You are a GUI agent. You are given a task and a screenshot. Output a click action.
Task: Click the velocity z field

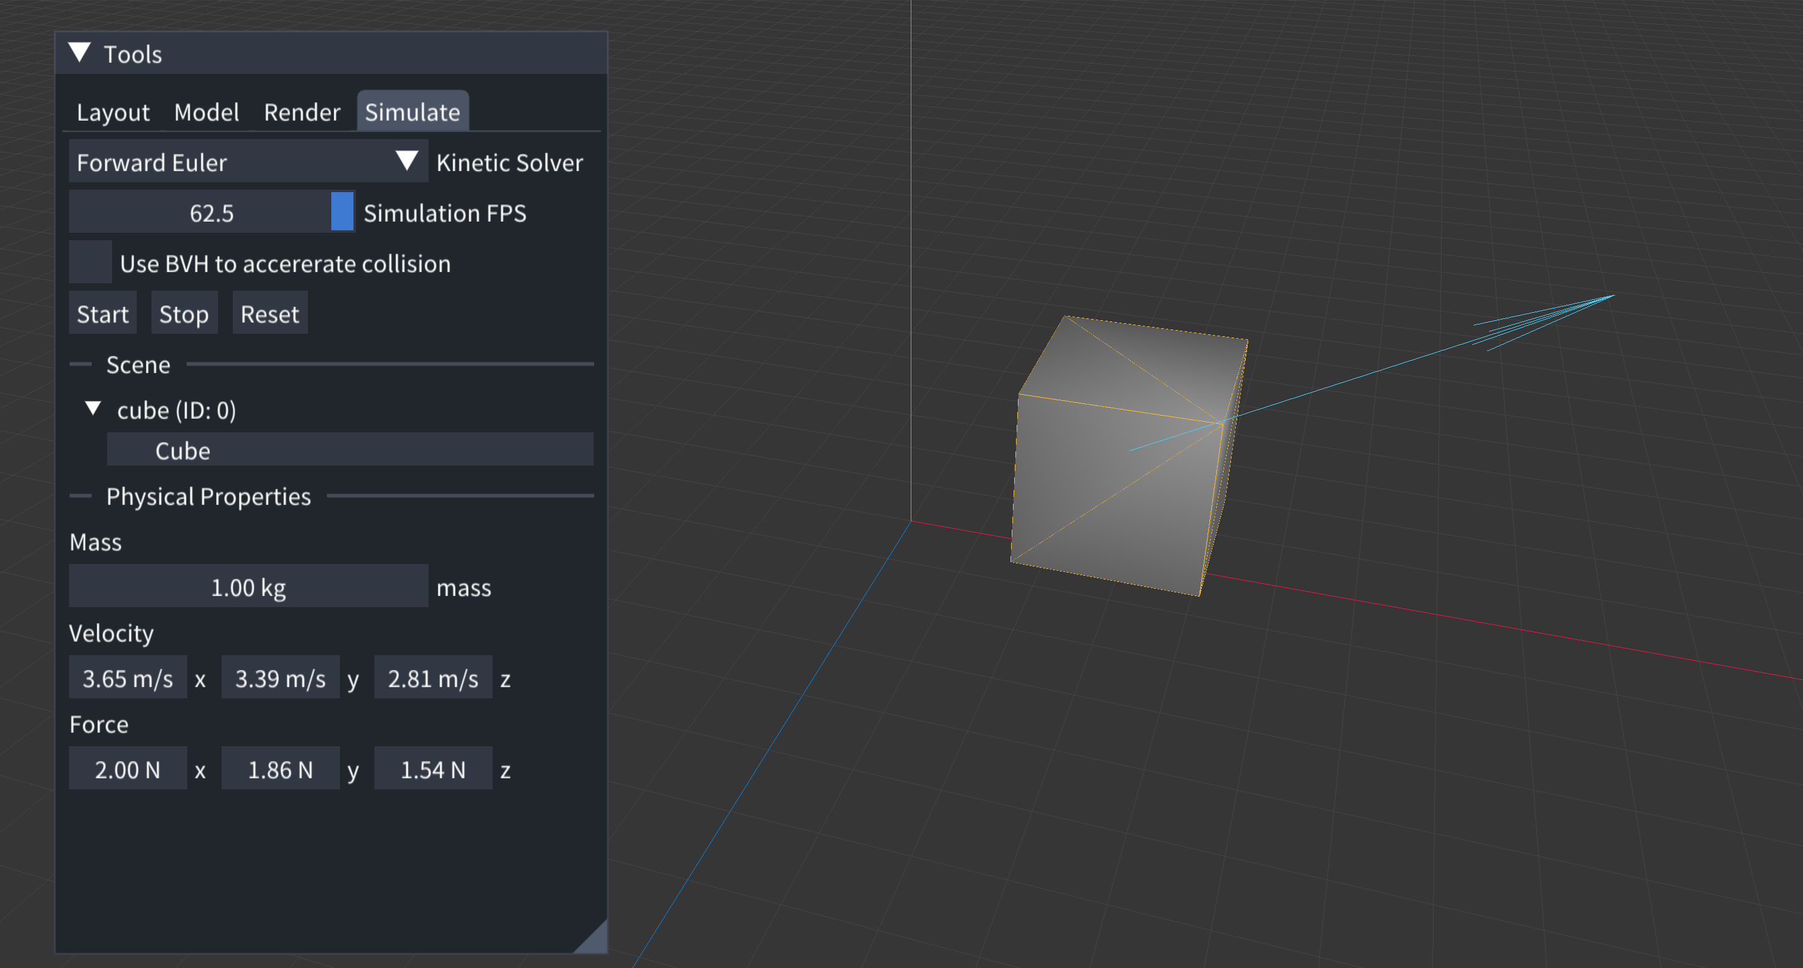(432, 677)
